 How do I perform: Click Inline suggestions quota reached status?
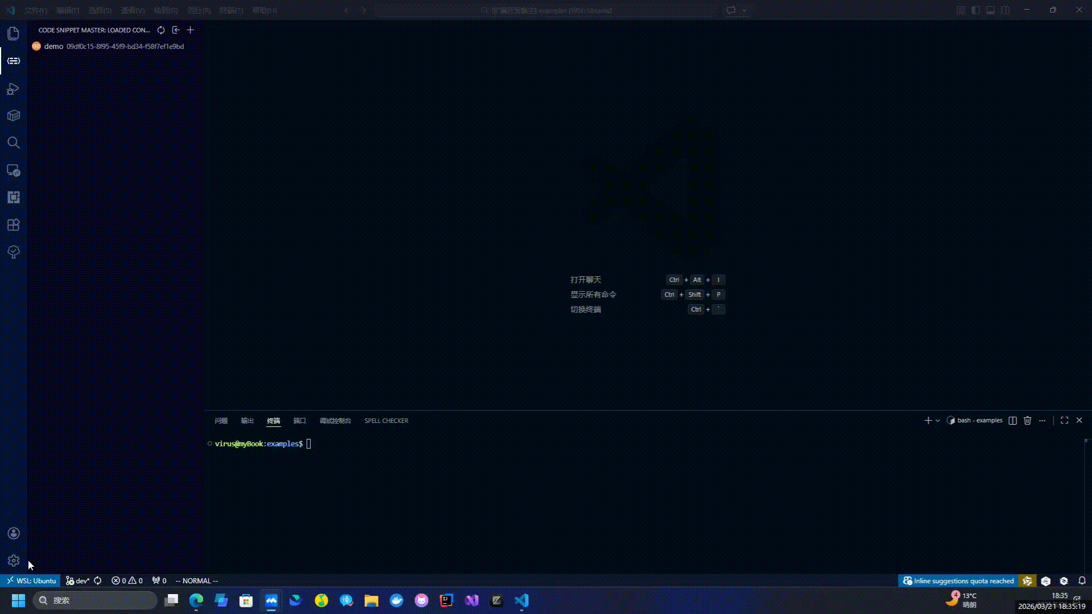click(x=958, y=580)
